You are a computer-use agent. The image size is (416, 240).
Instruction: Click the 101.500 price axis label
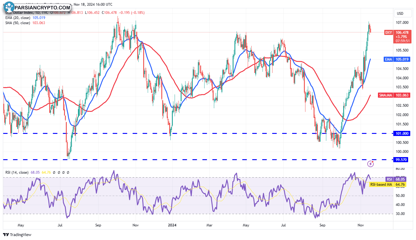click(401, 124)
